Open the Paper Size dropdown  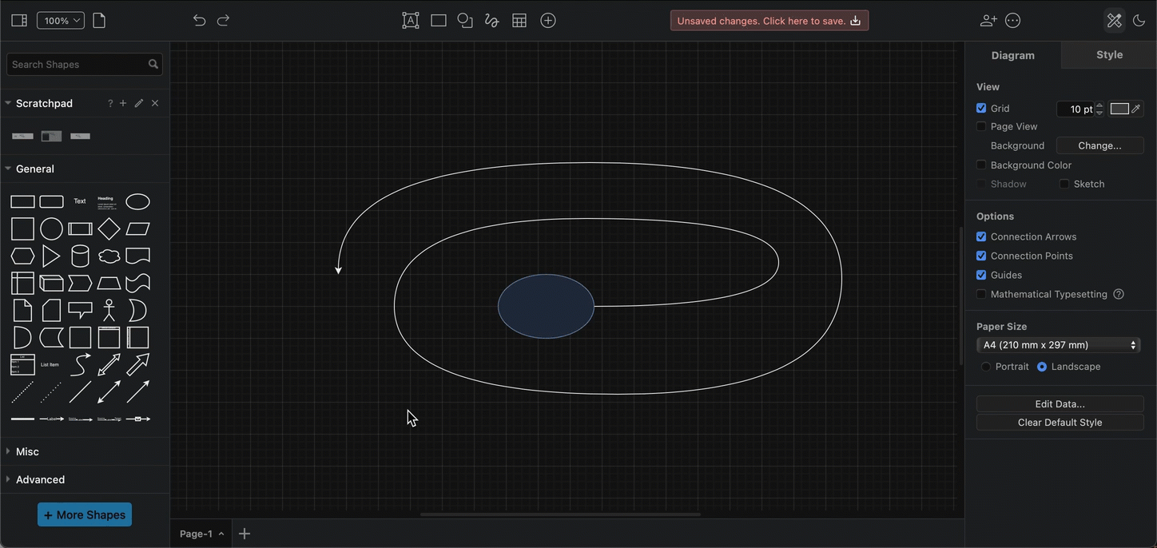[1059, 344]
